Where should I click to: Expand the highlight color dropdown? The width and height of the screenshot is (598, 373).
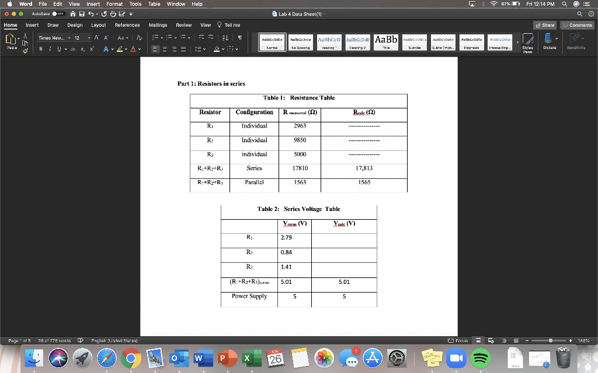[x=126, y=49]
